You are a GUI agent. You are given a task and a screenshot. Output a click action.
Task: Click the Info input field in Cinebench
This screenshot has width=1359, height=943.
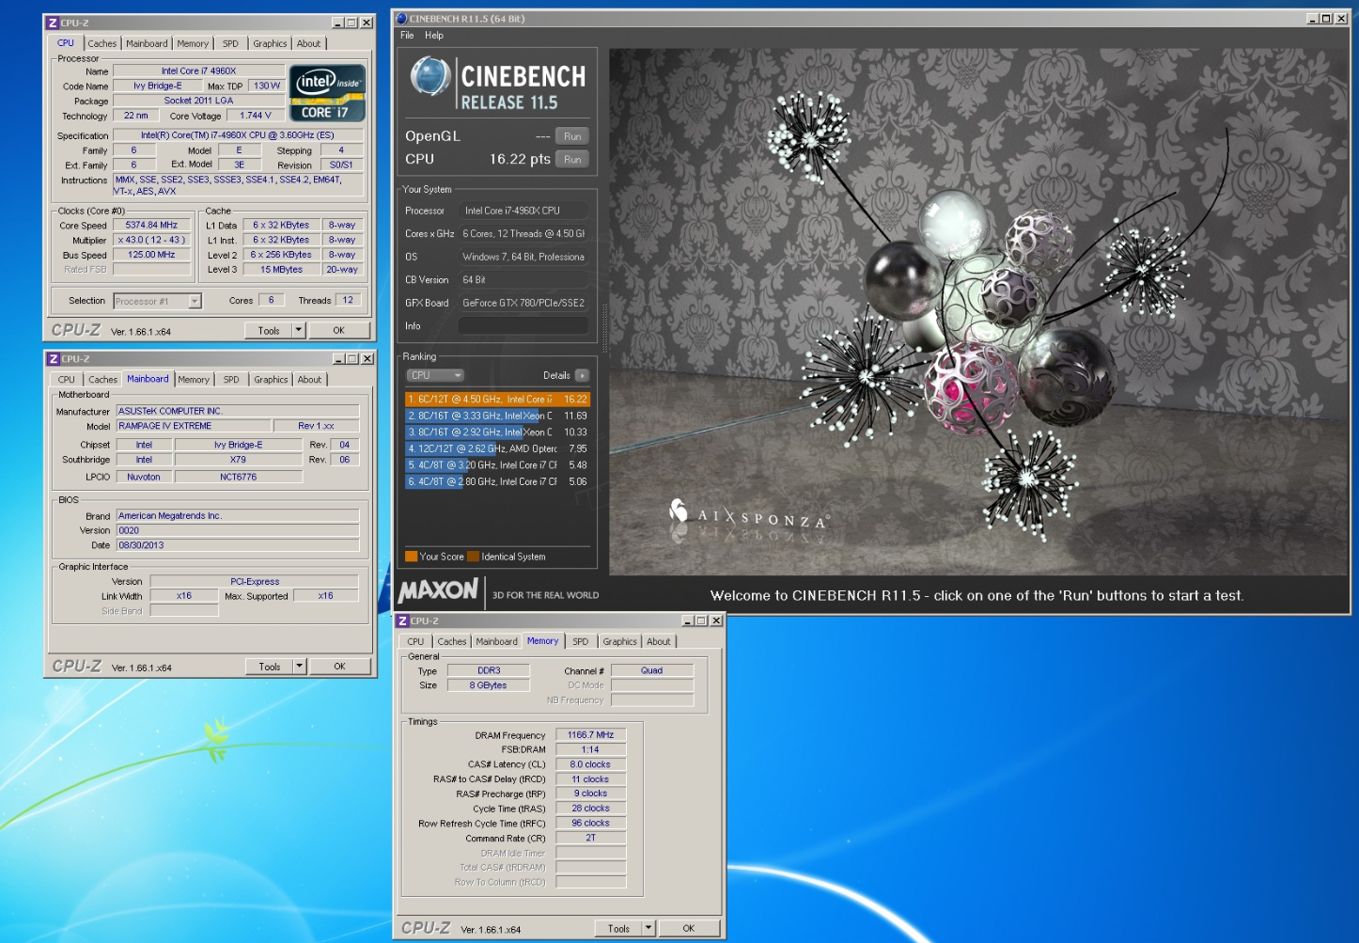point(523,326)
